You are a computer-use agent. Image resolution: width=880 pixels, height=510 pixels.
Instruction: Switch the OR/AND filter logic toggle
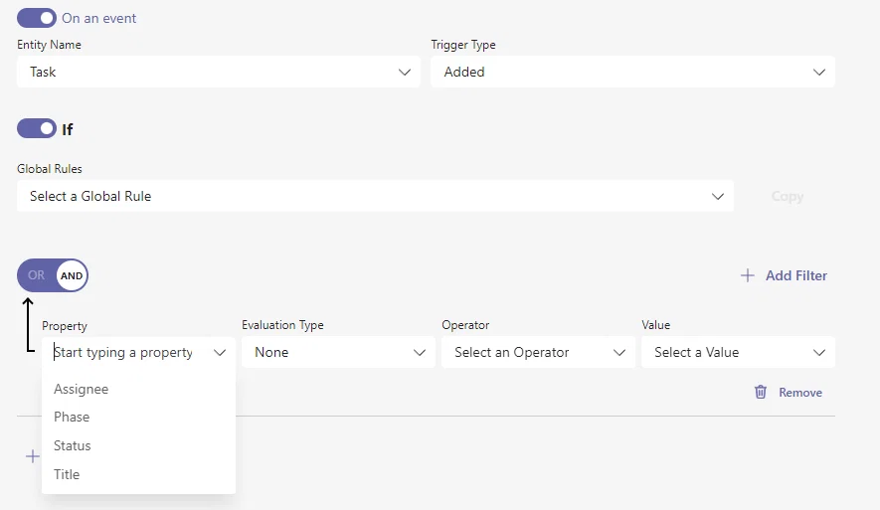pos(52,275)
